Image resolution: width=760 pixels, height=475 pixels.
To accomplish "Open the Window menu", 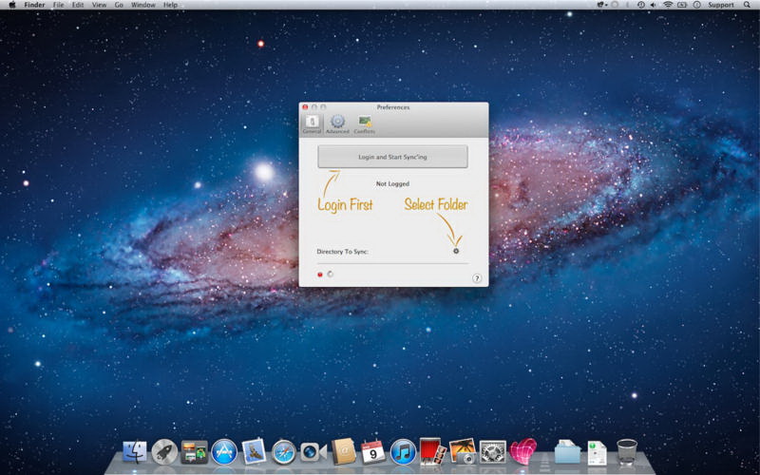I will click(x=143, y=5).
